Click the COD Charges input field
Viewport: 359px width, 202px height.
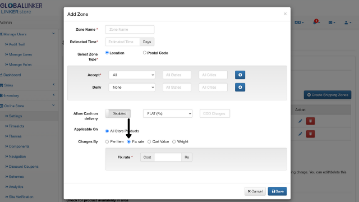point(215,113)
